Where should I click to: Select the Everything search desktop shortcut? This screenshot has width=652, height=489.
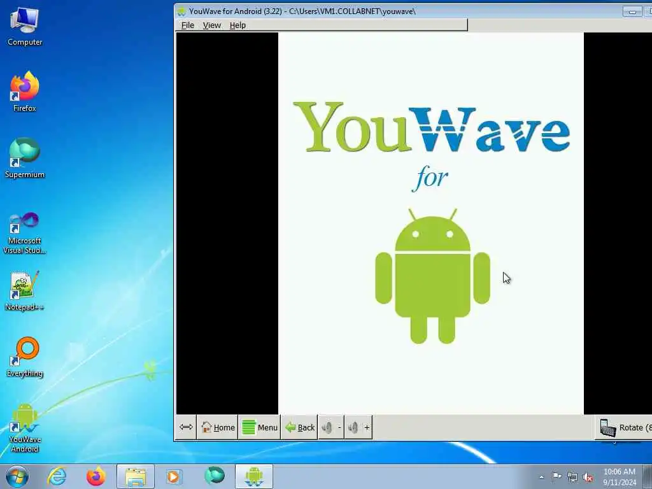(x=25, y=357)
